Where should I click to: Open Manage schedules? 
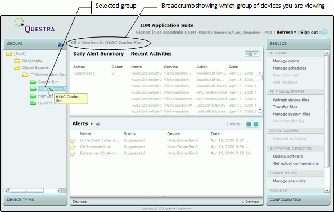point(290,68)
